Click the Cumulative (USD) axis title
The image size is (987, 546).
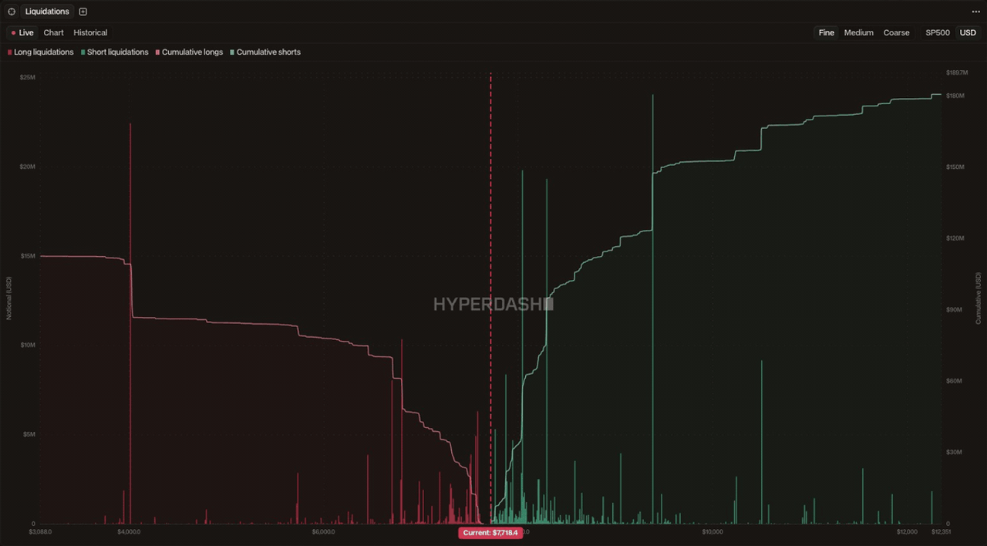tap(979, 298)
